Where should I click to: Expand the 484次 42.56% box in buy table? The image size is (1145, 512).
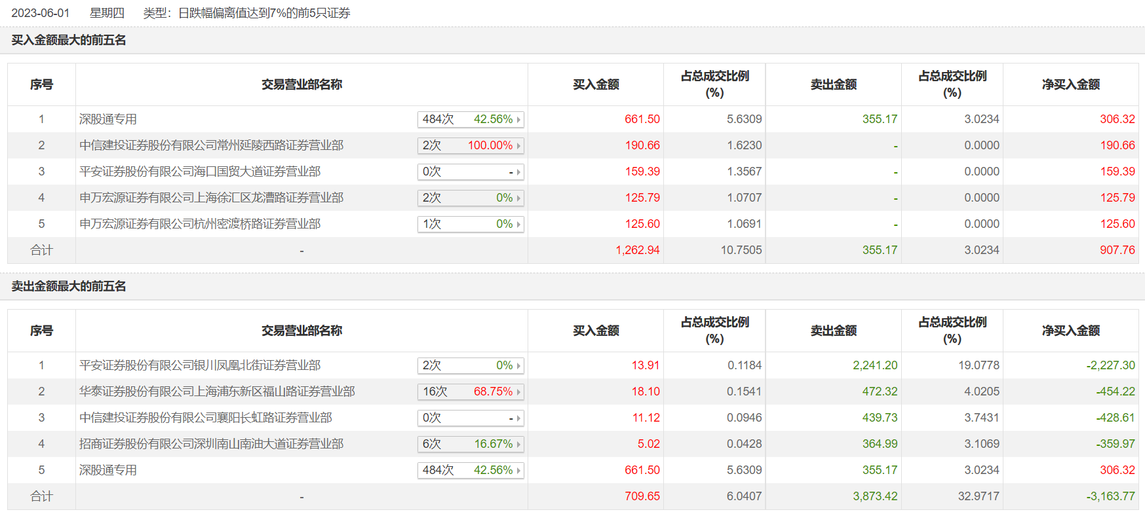click(471, 119)
